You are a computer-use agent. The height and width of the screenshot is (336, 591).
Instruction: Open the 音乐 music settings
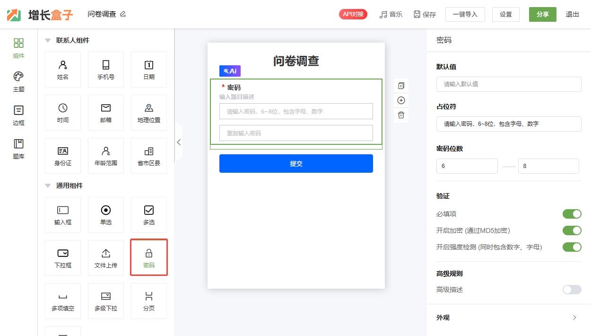pos(391,14)
